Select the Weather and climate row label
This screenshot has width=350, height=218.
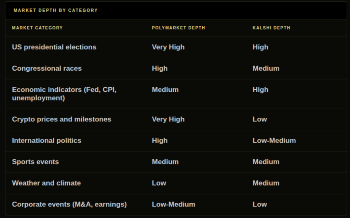coord(46,183)
